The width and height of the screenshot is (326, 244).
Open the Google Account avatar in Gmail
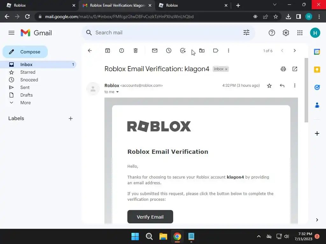click(315, 33)
